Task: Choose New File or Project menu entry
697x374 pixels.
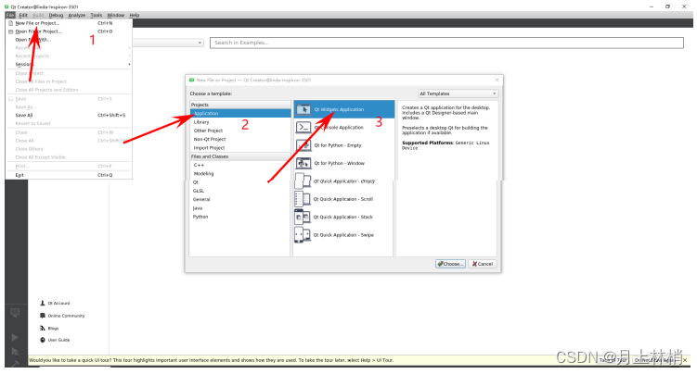Action: point(69,23)
